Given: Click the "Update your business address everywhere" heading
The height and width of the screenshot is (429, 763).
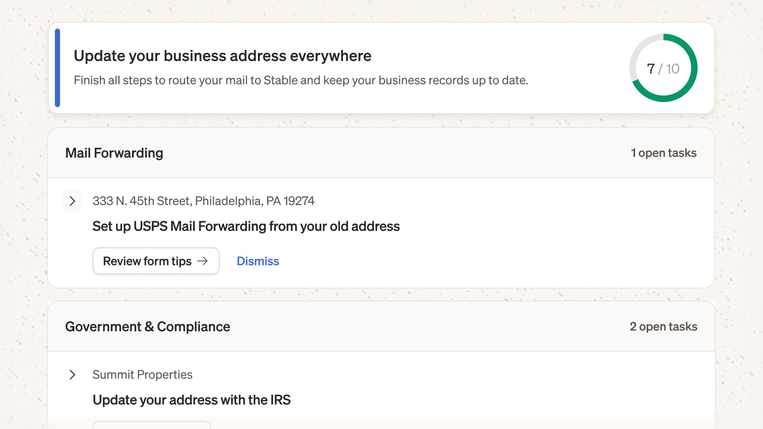Looking at the screenshot, I should (223, 56).
